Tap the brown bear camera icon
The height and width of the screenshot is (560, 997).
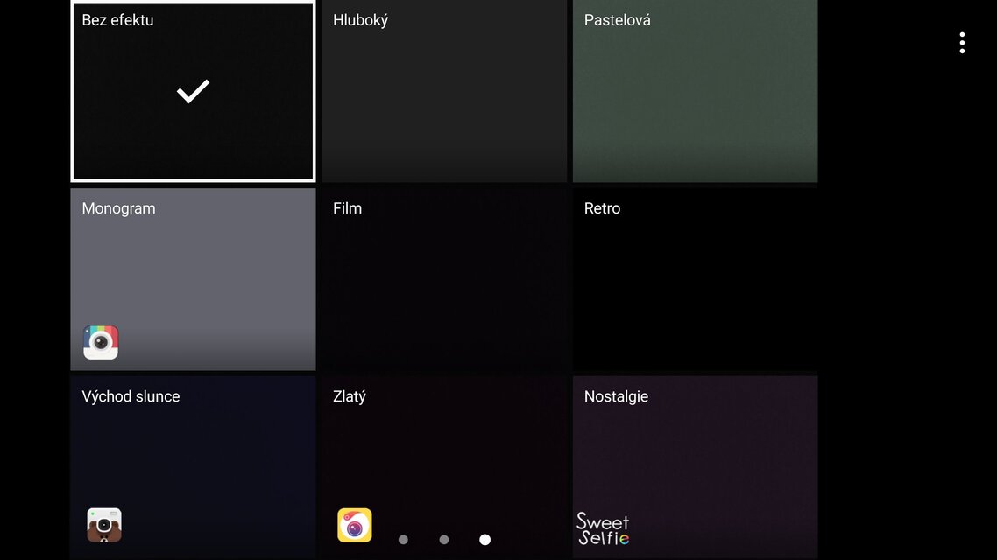click(104, 525)
